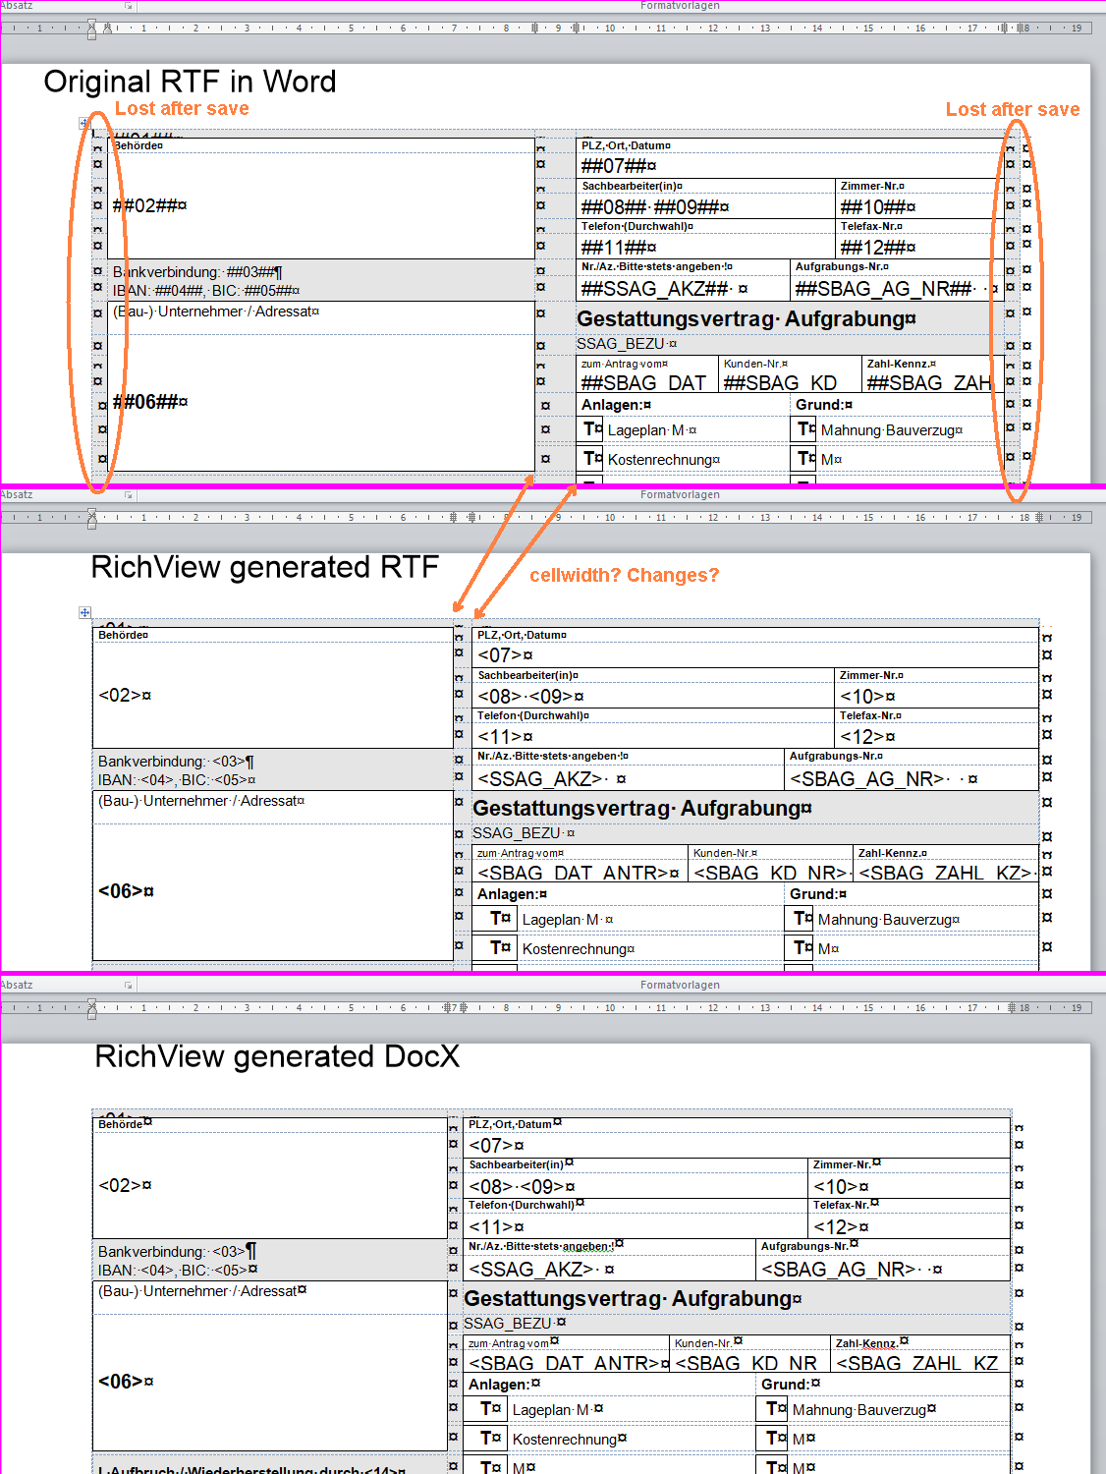Toggle Kostenrechnung checkbox in RichView generated RTF

pyautogui.click(x=499, y=947)
